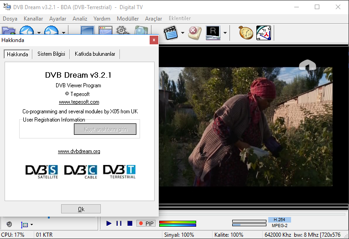Expand dropdown beside channel list layout icon
This screenshot has width=349, height=239.
point(31,225)
